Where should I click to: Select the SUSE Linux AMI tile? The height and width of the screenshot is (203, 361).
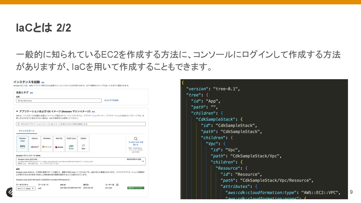click(71, 144)
